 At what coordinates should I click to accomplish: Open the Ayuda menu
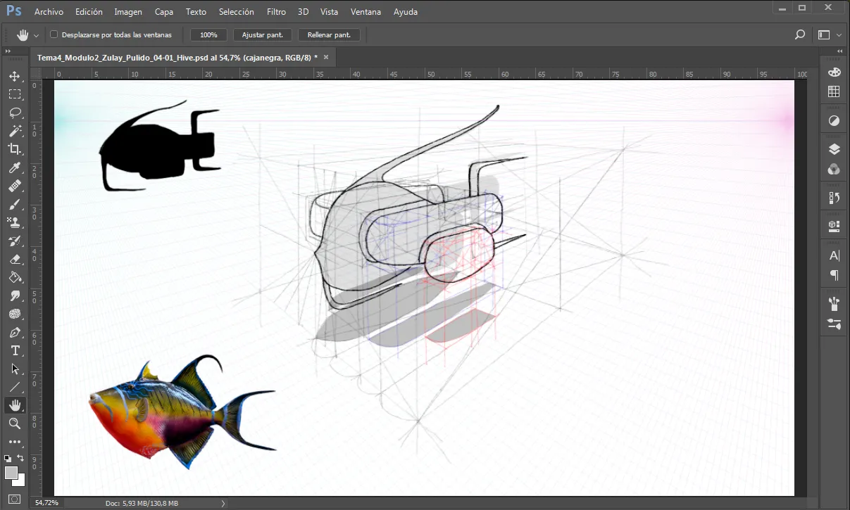[x=406, y=12]
